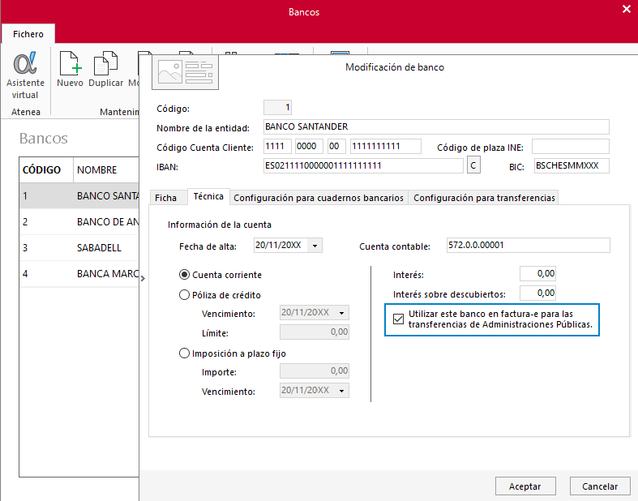Screen dimensions: 638x501
Task: Open the Fecha de alta date dropdown
Action: click(x=315, y=246)
